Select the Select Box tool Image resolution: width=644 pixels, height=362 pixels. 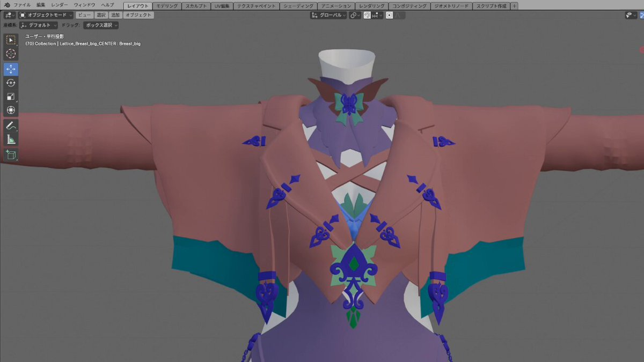tap(11, 40)
